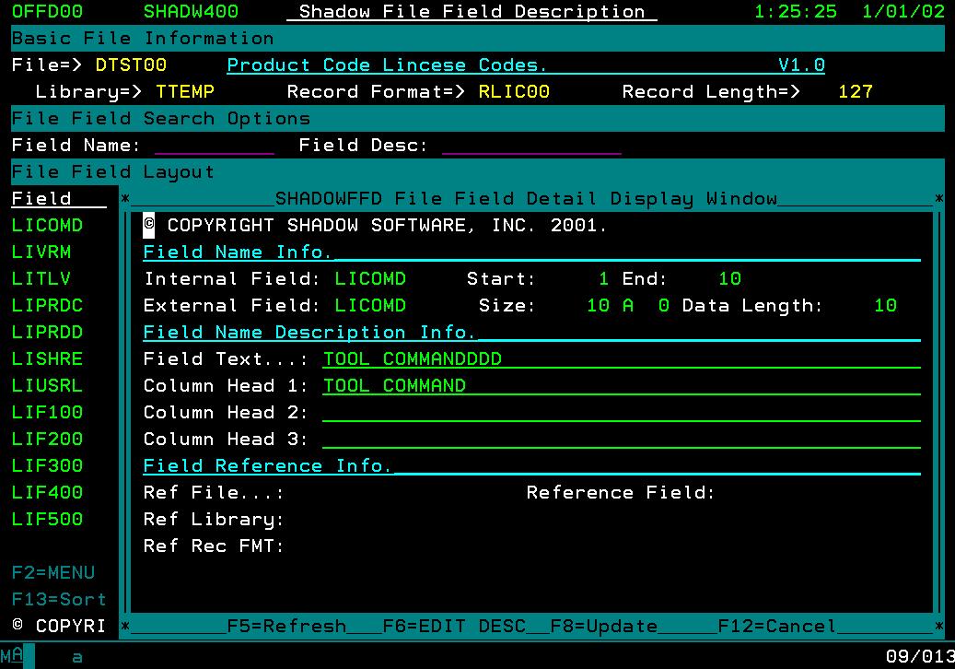Click the File Field Layout bar
Screen dimensions: 955x669
(x=477, y=171)
